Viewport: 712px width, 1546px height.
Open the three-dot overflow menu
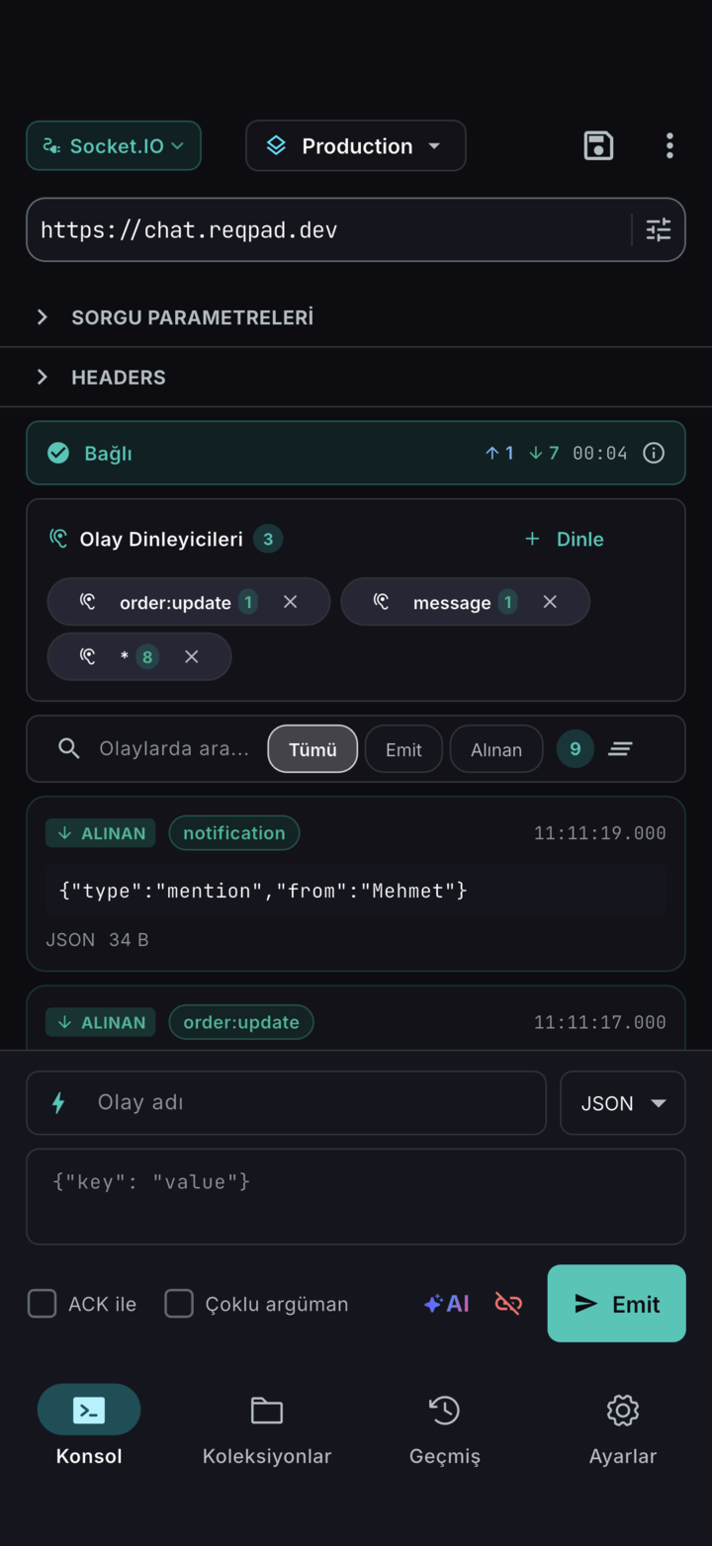click(x=669, y=146)
